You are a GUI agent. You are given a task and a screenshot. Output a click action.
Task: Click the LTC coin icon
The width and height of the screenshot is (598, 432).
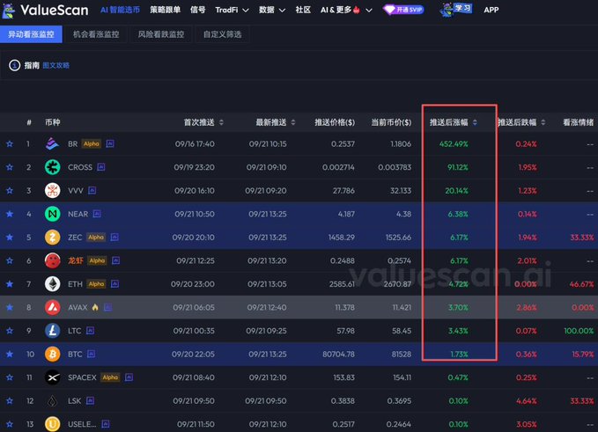pos(52,331)
